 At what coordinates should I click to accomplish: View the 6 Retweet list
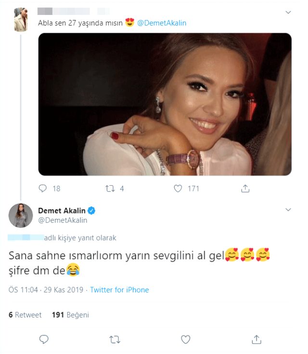(25, 315)
